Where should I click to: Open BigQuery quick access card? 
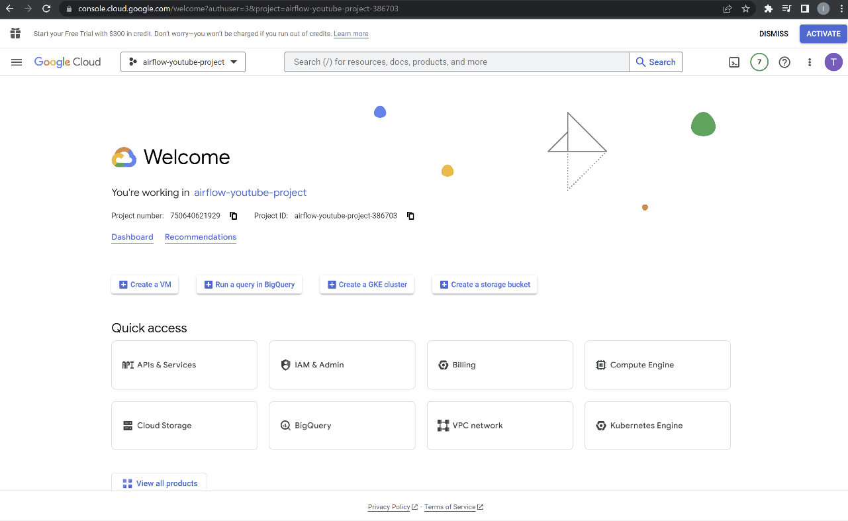342,426
